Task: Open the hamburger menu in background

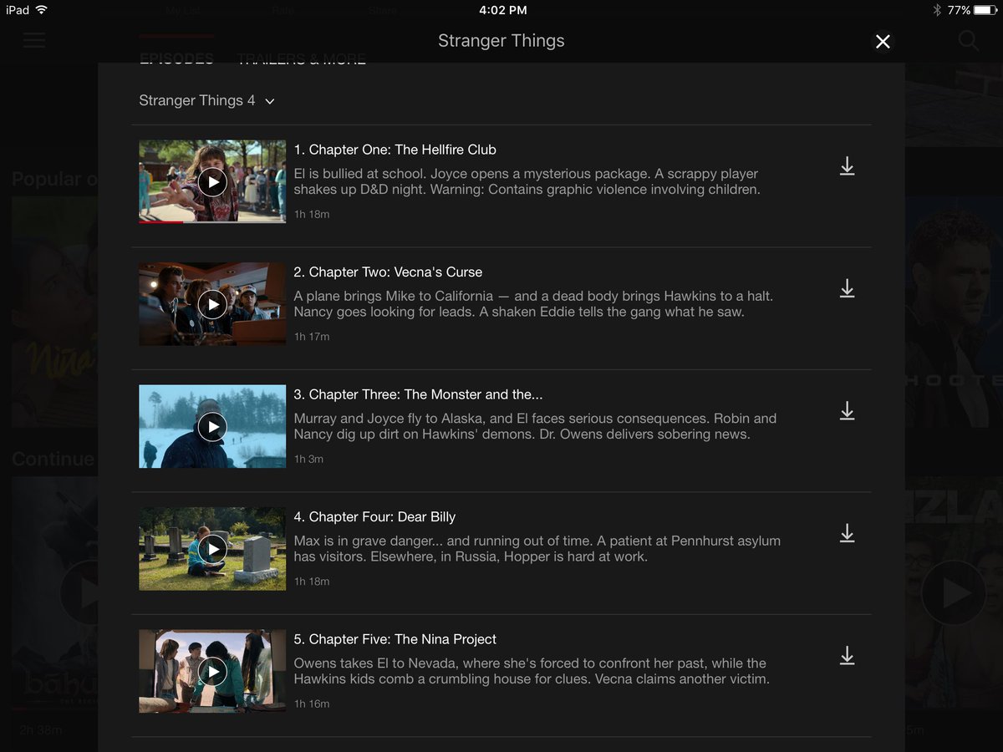Action: point(34,40)
